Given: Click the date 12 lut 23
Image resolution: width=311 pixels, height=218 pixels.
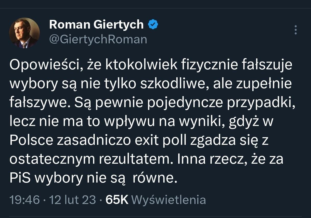Looking at the screenshot, I should click(73, 200).
